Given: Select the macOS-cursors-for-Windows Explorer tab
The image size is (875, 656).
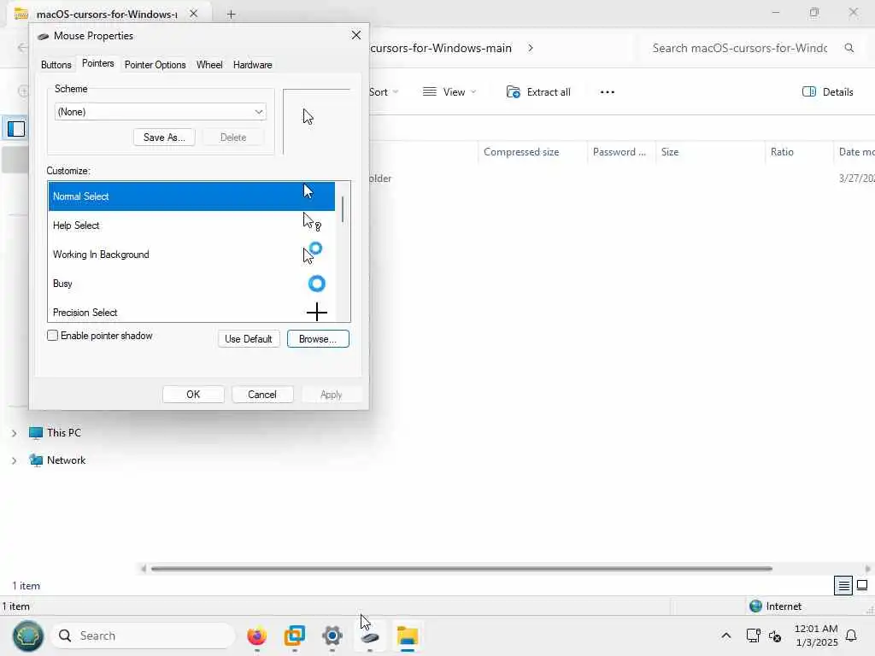Looking at the screenshot, I should (x=106, y=14).
